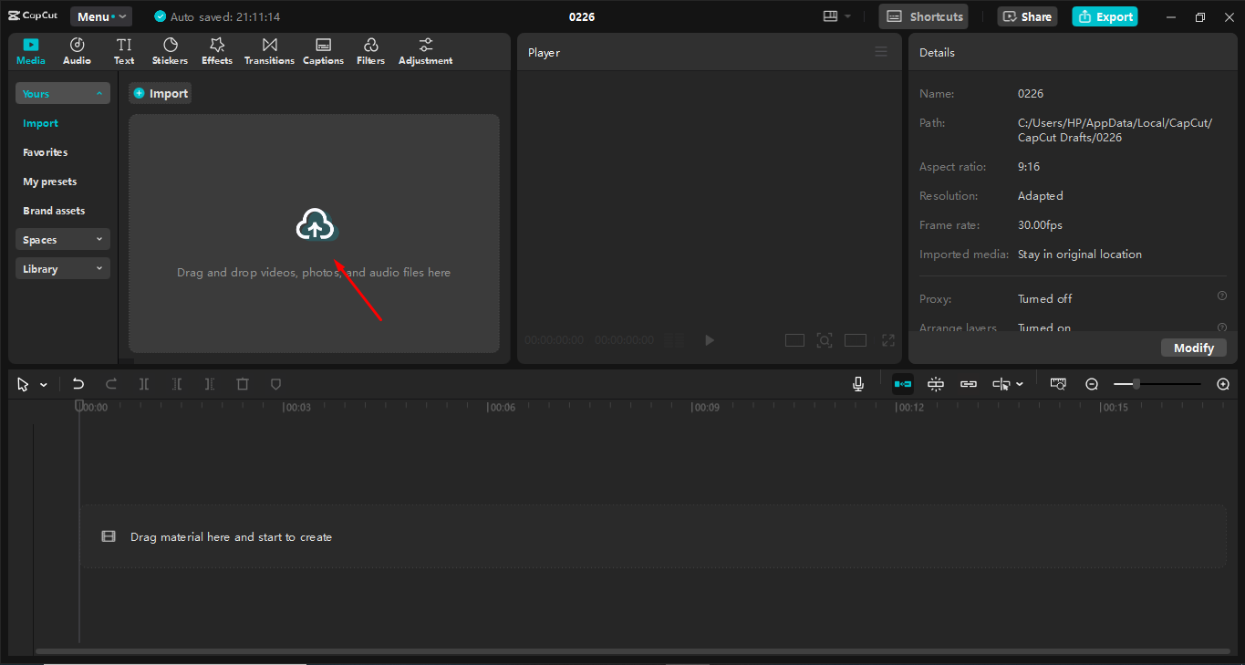Open the Captions panel
Viewport: 1245px width, 665px height.
coord(323,50)
